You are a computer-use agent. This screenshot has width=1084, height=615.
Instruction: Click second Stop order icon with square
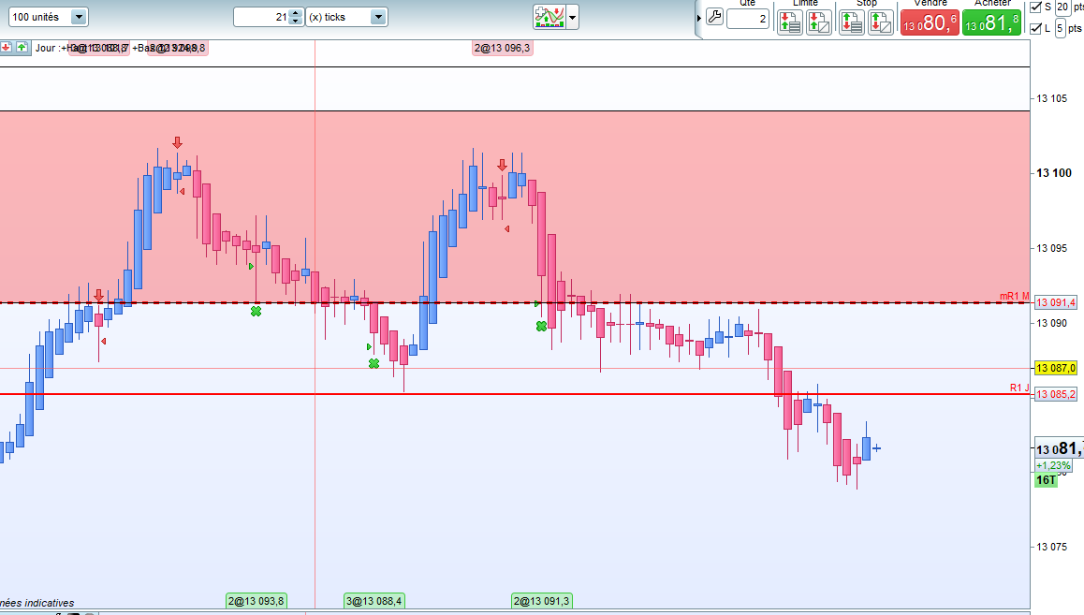[881, 22]
